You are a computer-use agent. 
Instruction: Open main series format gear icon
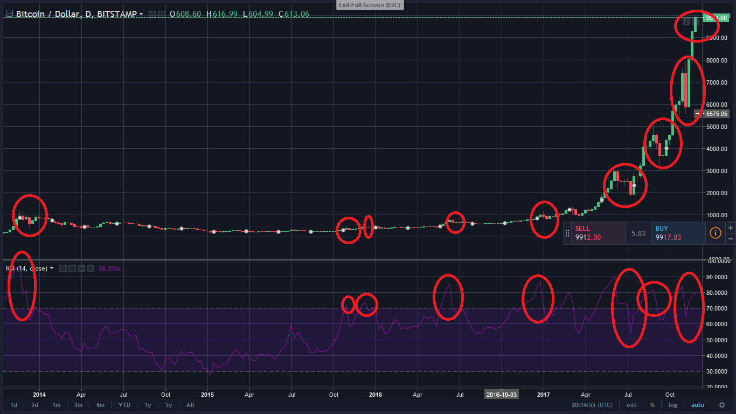(x=161, y=15)
